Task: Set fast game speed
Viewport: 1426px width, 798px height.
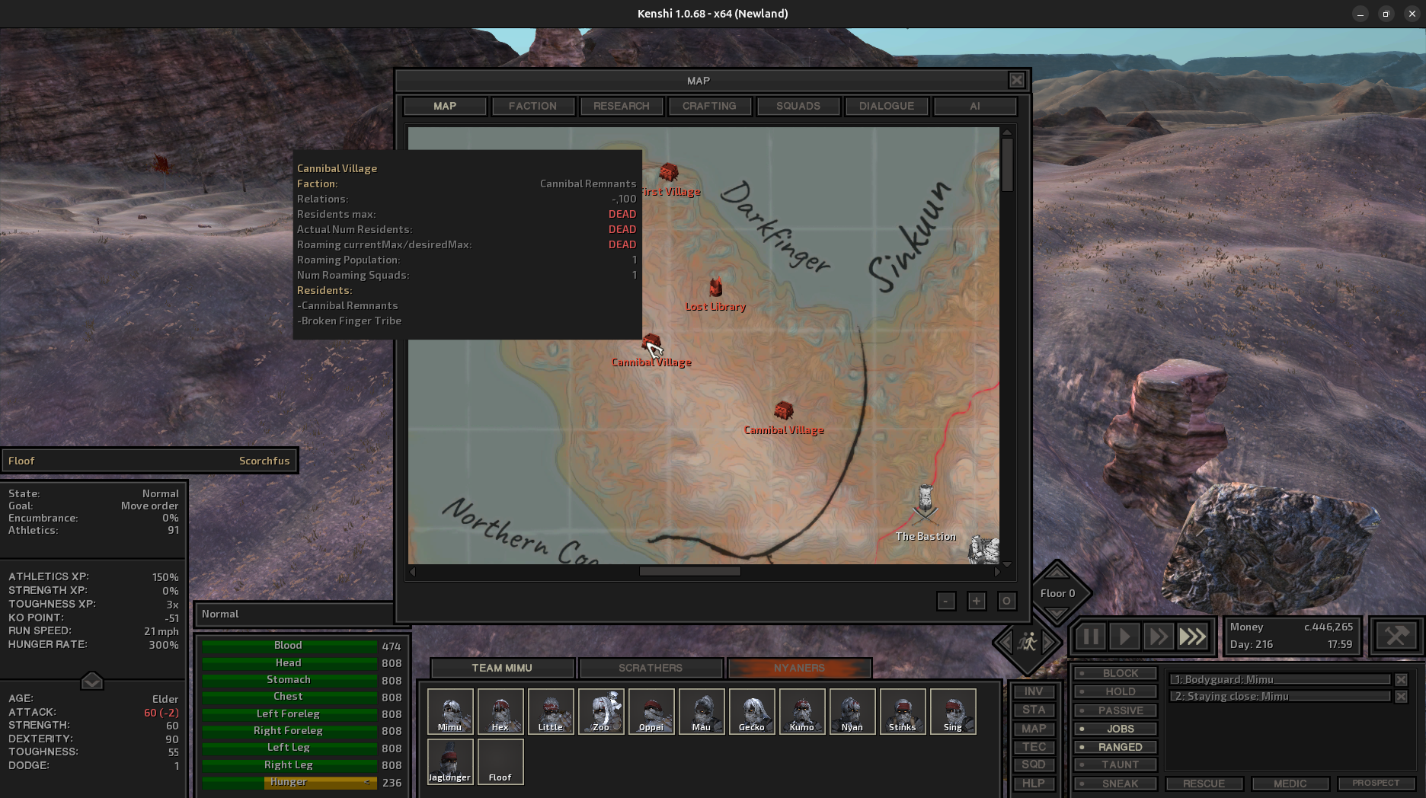Action: pyautogui.click(x=1158, y=637)
